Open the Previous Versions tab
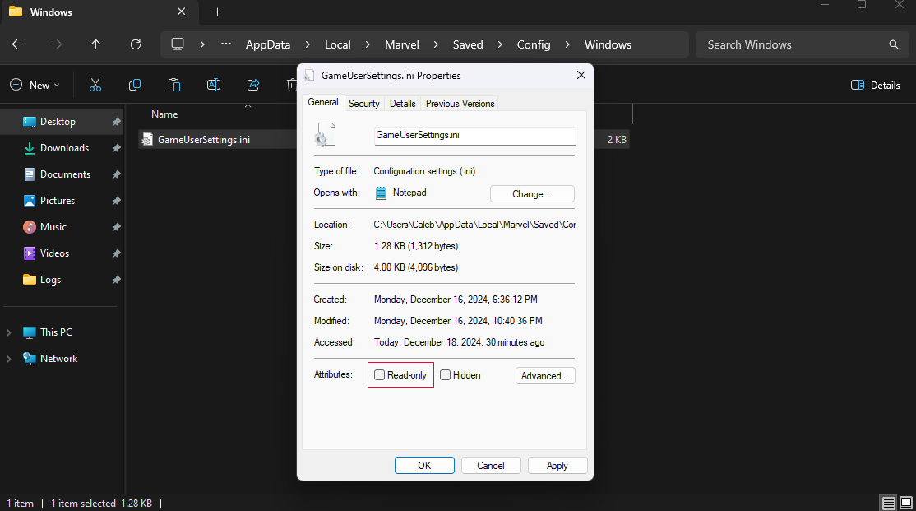 460,104
